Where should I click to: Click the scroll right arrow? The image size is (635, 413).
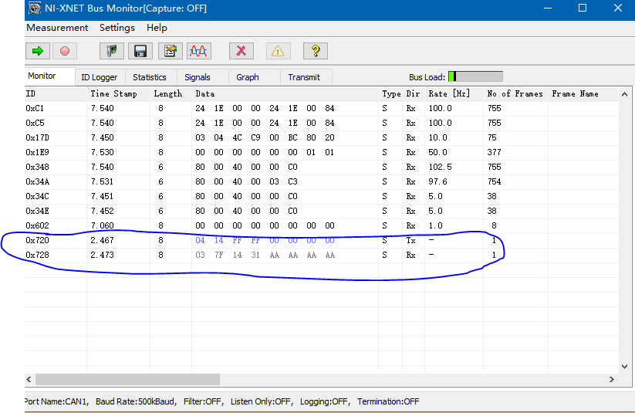pos(612,379)
